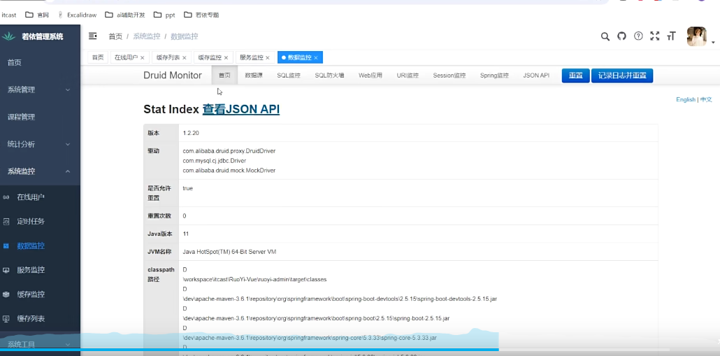The width and height of the screenshot is (720, 356).
Task: Click the version value 1.2.20
Action: (x=191, y=133)
